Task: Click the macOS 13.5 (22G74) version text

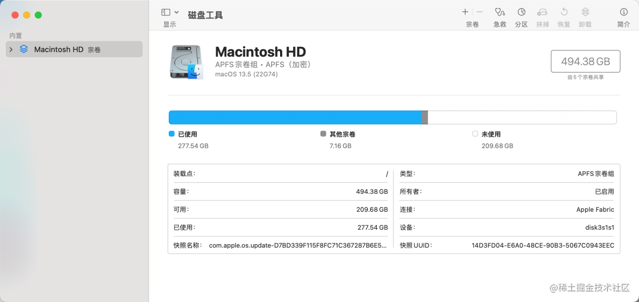Action: 247,74
